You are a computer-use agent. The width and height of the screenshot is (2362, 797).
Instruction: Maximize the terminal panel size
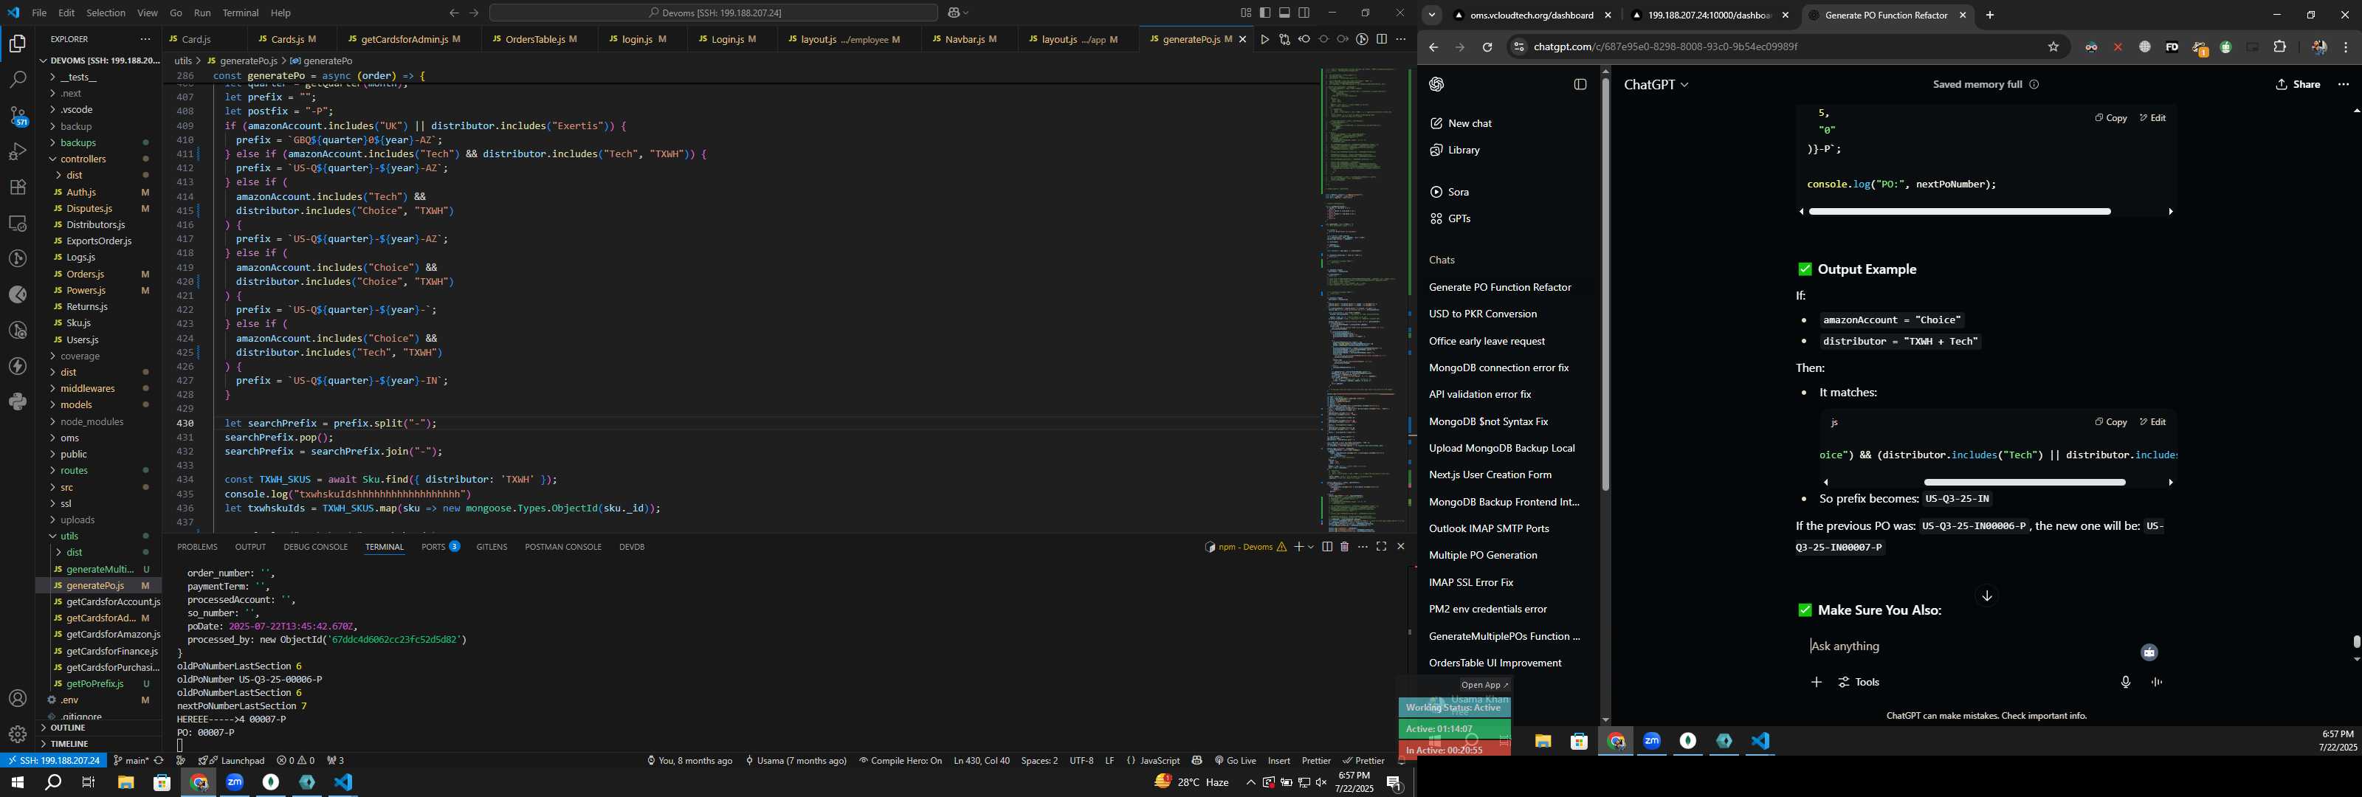[1381, 547]
